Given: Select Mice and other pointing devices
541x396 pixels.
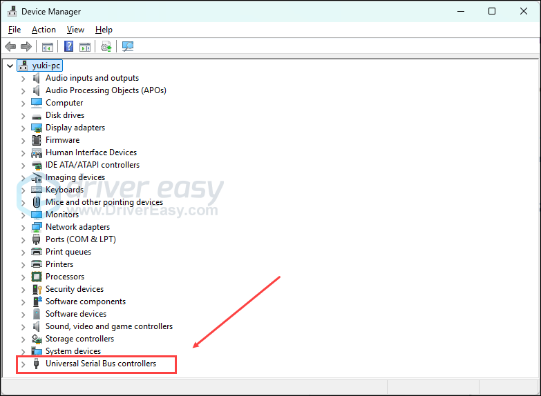Looking at the screenshot, I should tap(104, 202).
